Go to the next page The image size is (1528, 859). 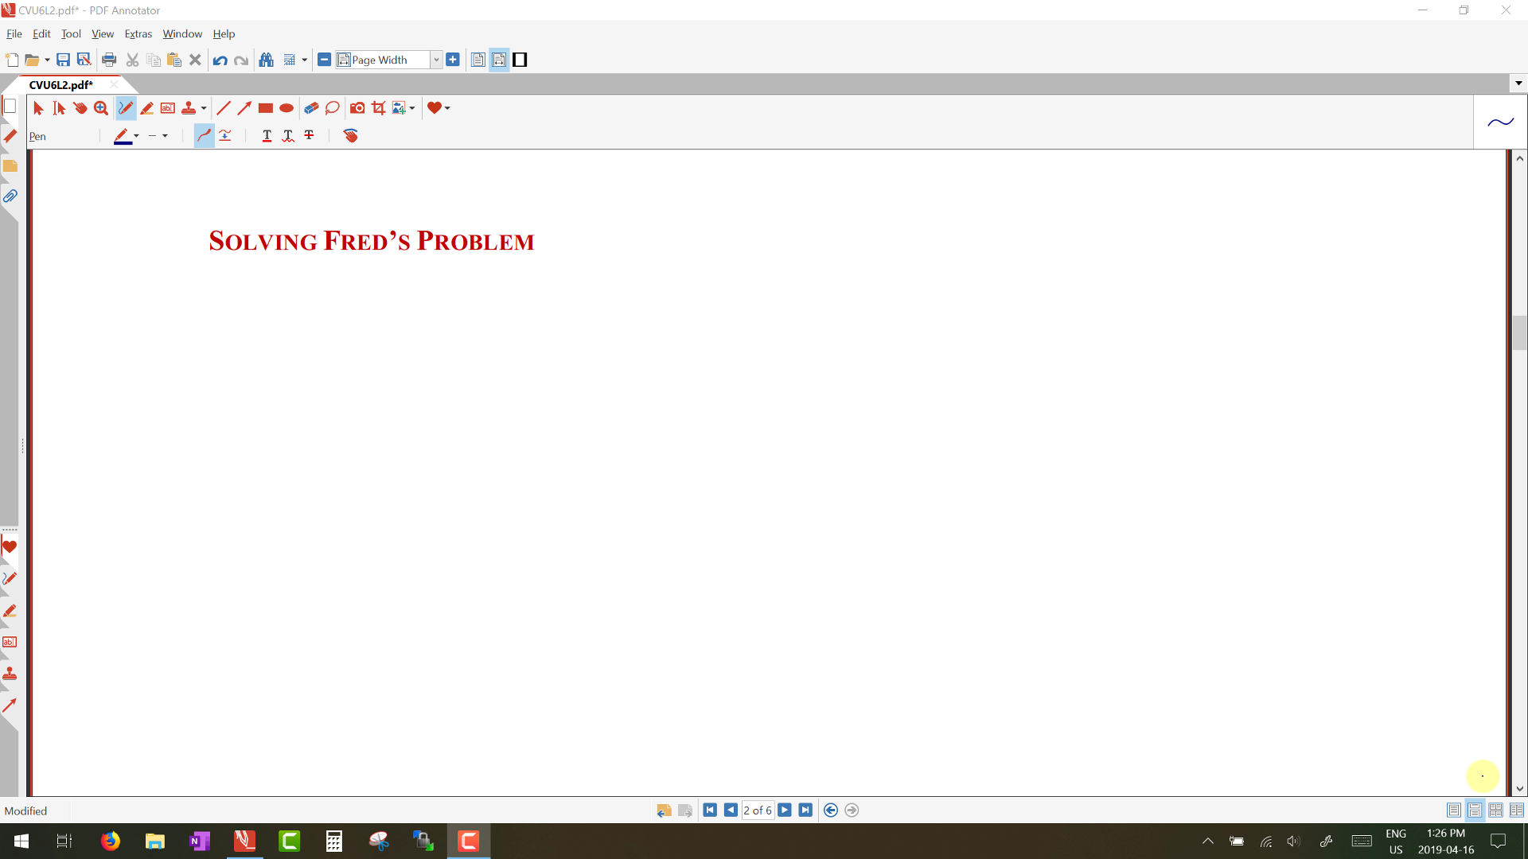pos(785,810)
